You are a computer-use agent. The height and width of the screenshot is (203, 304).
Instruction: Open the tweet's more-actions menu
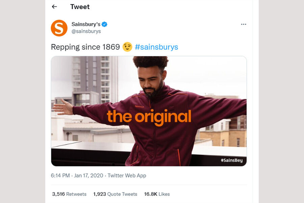click(243, 24)
